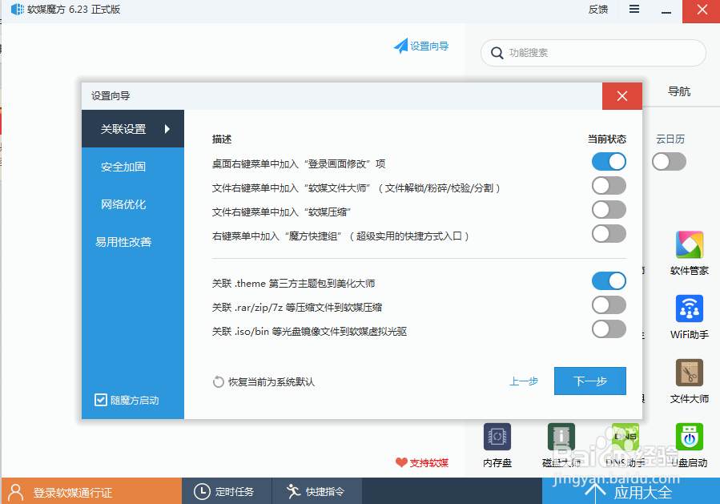The height and width of the screenshot is (504, 720).
Task: Click the 当前状态 column header text
Action: pyautogui.click(x=607, y=139)
